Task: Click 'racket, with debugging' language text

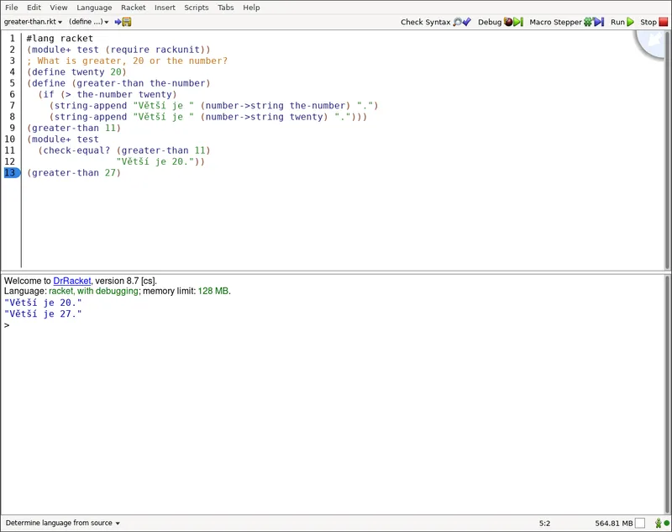Action: pyautogui.click(x=93, y=291)
